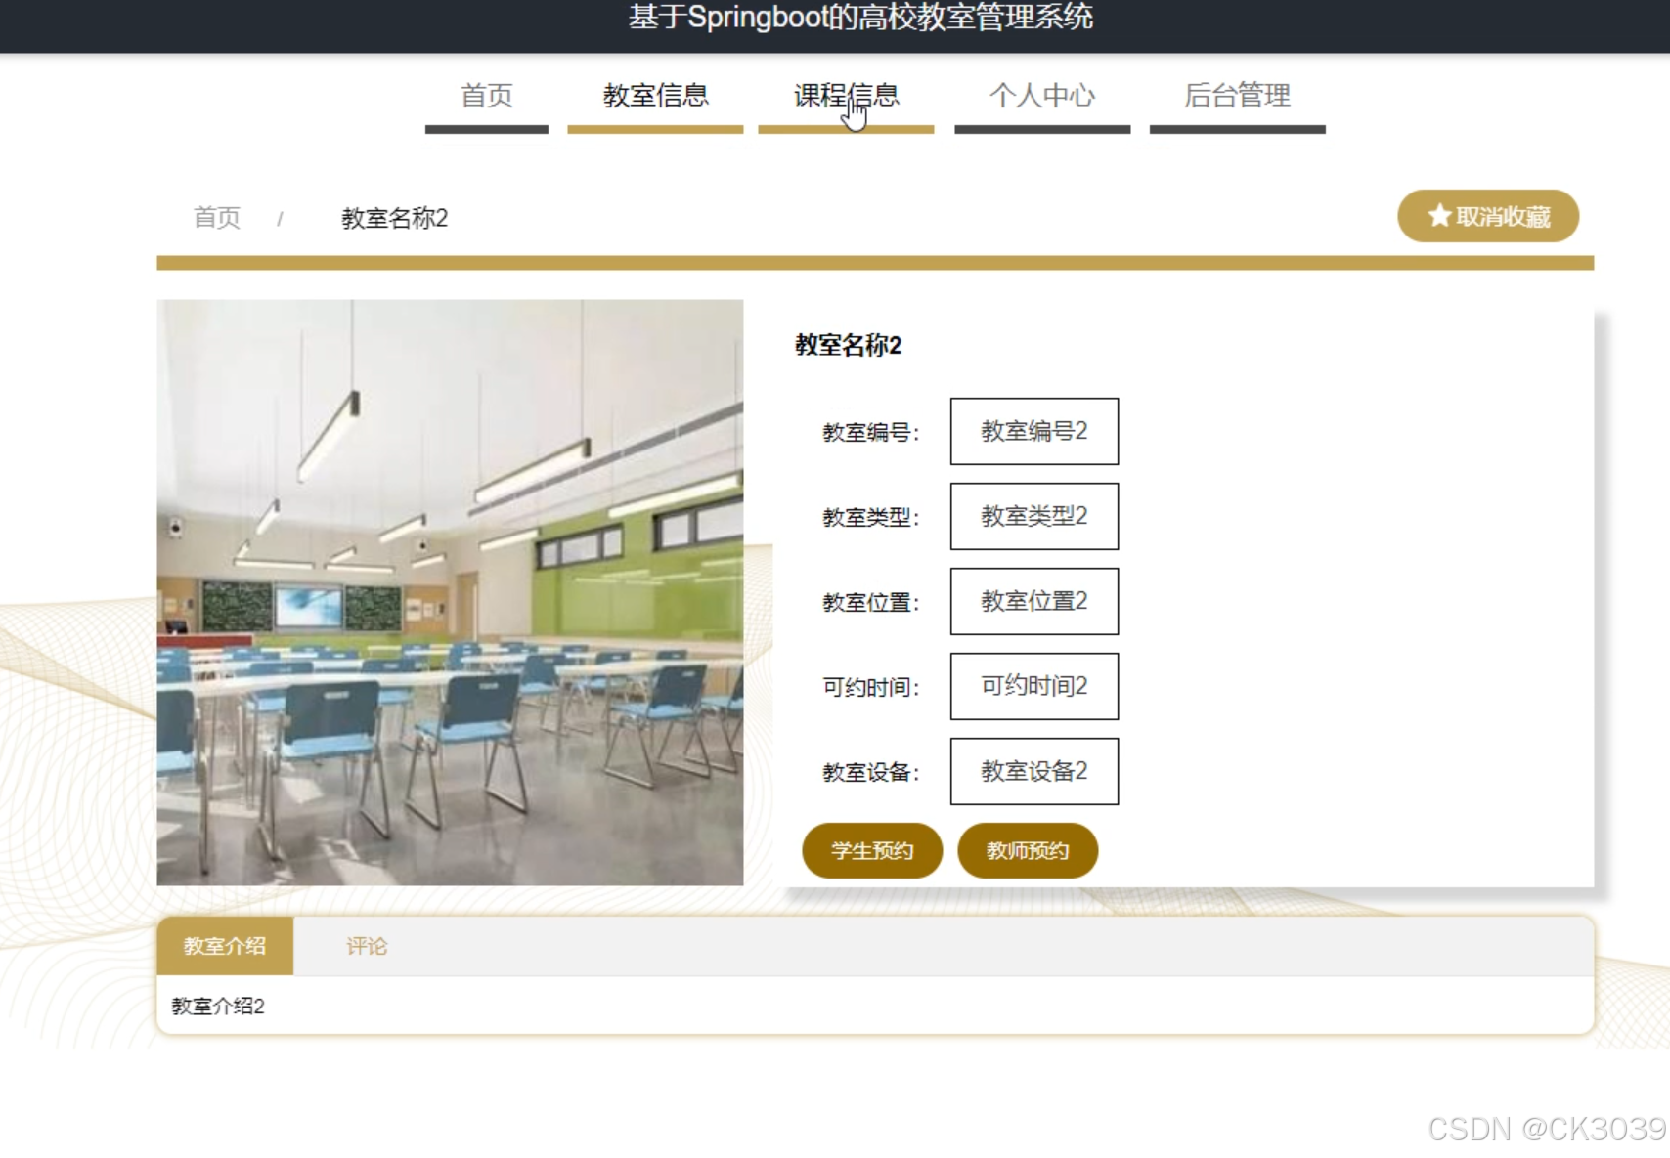The height and width of the screenshot is (1158, 1670).
Task: Navigate to 后台管理 admin section
Action: pos(1237,95)
